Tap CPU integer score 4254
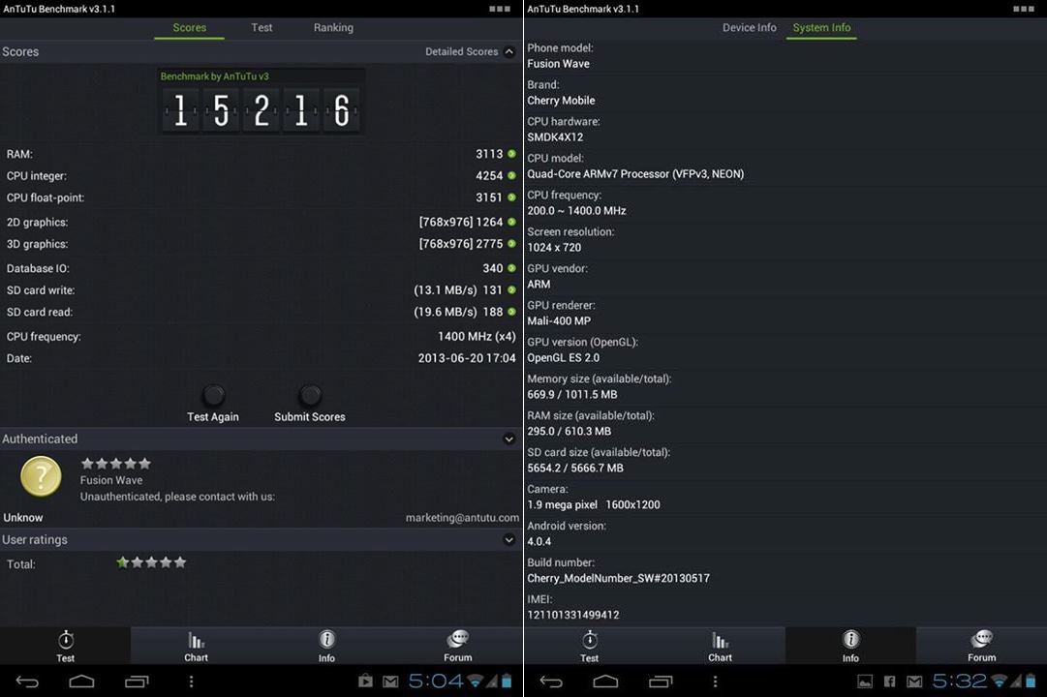Screen dimensions: 1047x697 point(489,175)
